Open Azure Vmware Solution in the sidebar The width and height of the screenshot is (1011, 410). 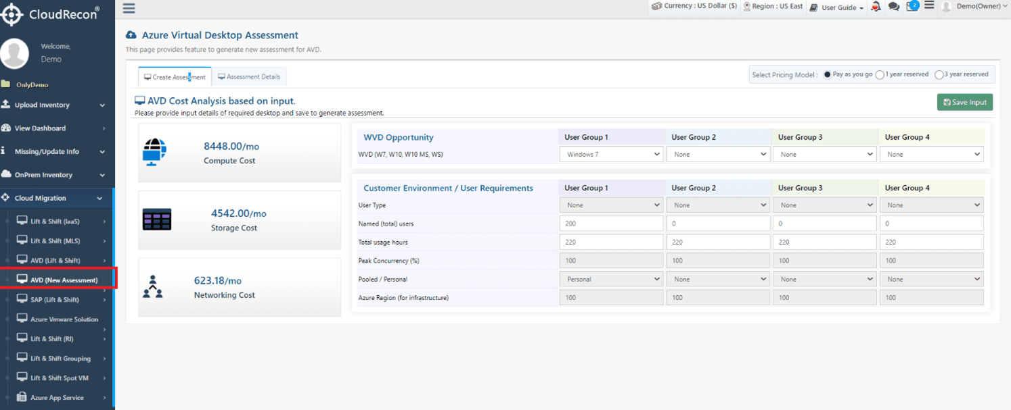click(58, 319)
